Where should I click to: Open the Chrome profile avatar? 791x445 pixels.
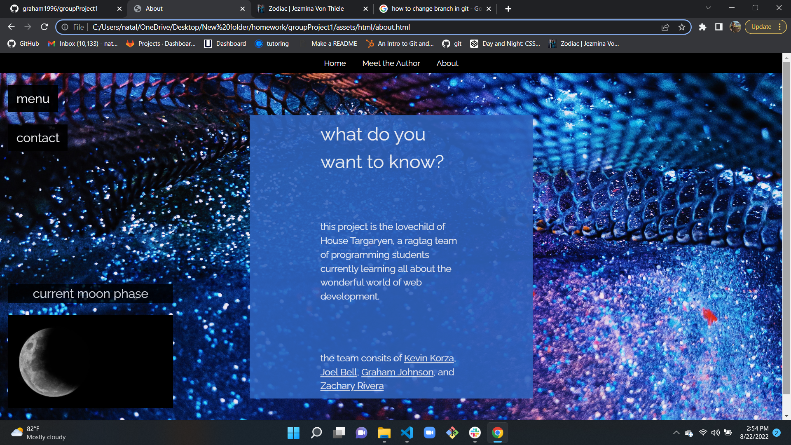point(735,27)
